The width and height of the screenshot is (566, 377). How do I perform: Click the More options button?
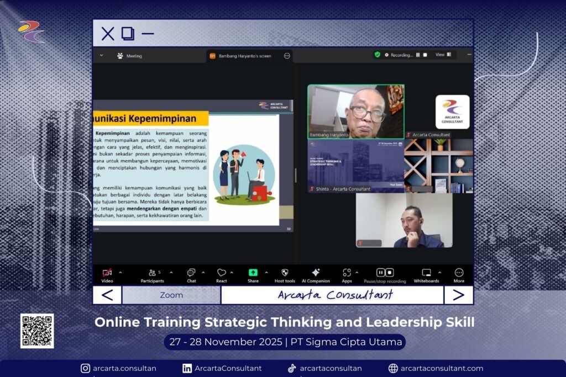pos(459,273)
